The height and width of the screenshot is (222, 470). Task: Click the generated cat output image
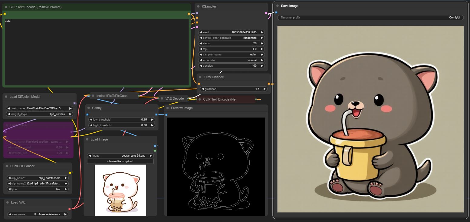(370, 119)
